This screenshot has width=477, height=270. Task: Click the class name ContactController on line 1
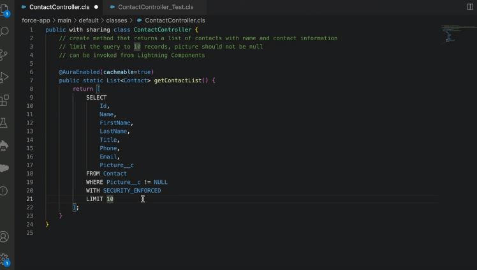tap(163, 30)
